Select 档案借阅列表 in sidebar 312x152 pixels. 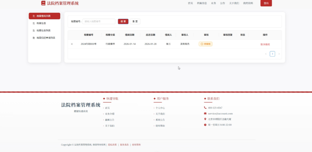point(44,16)
